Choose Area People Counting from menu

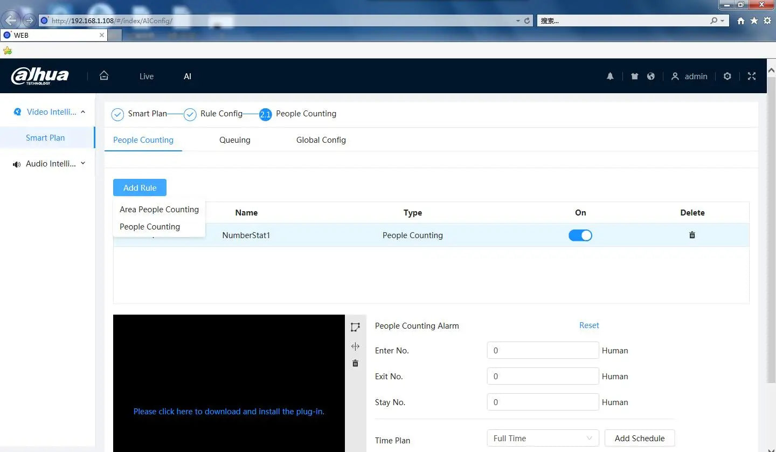(159, 210)
